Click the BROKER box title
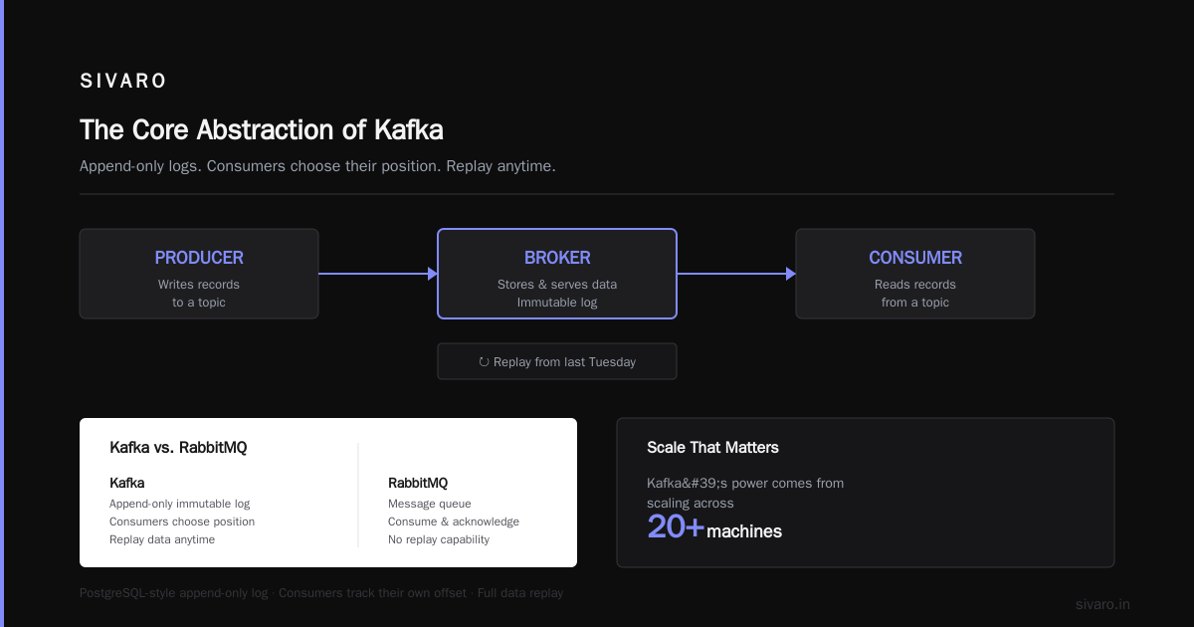The width and height of the screenshot is (1194, 627). (x=557, y=258)
